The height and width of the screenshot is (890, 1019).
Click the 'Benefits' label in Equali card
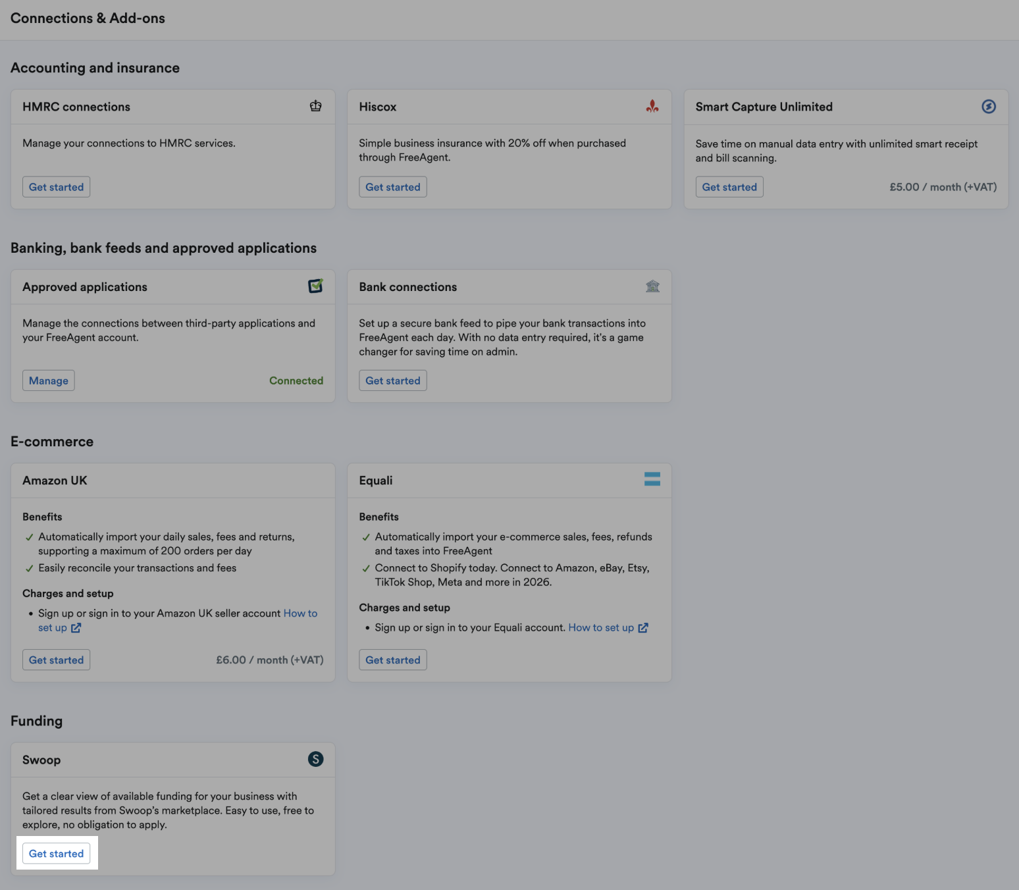[x=379, y=517]
